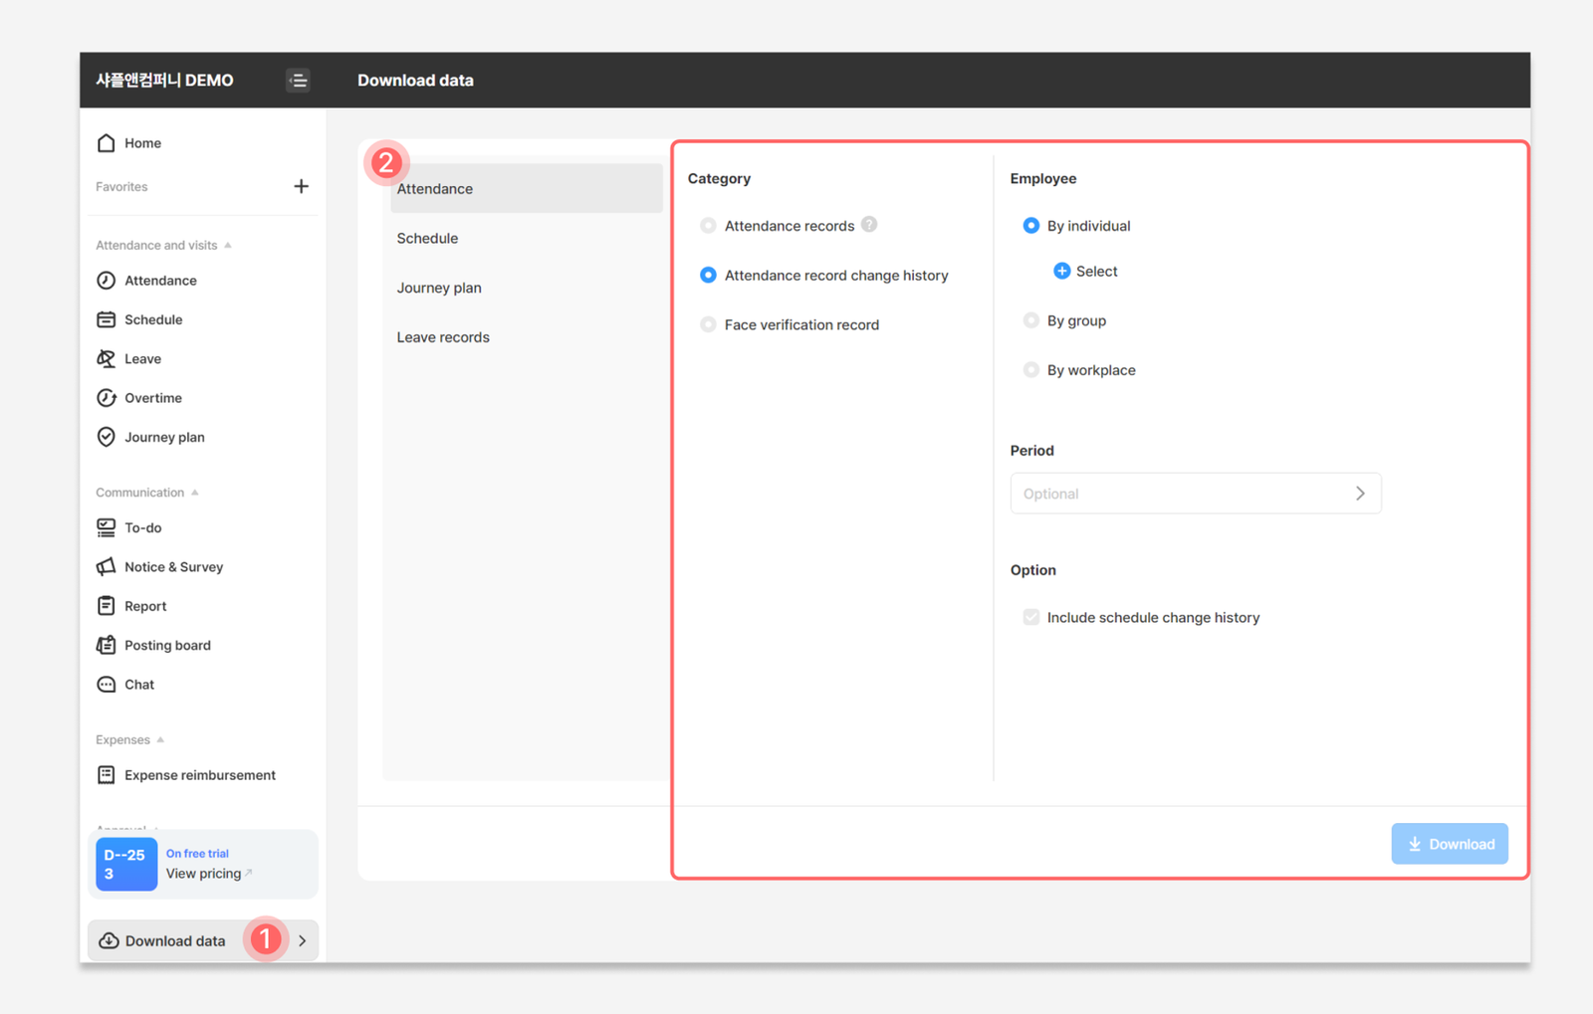Choose the Face verification record category

coord(708,324)
